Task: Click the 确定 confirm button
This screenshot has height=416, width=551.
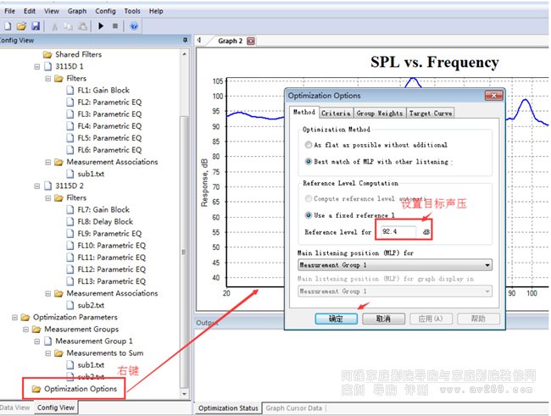Action: tap(335, 319)
